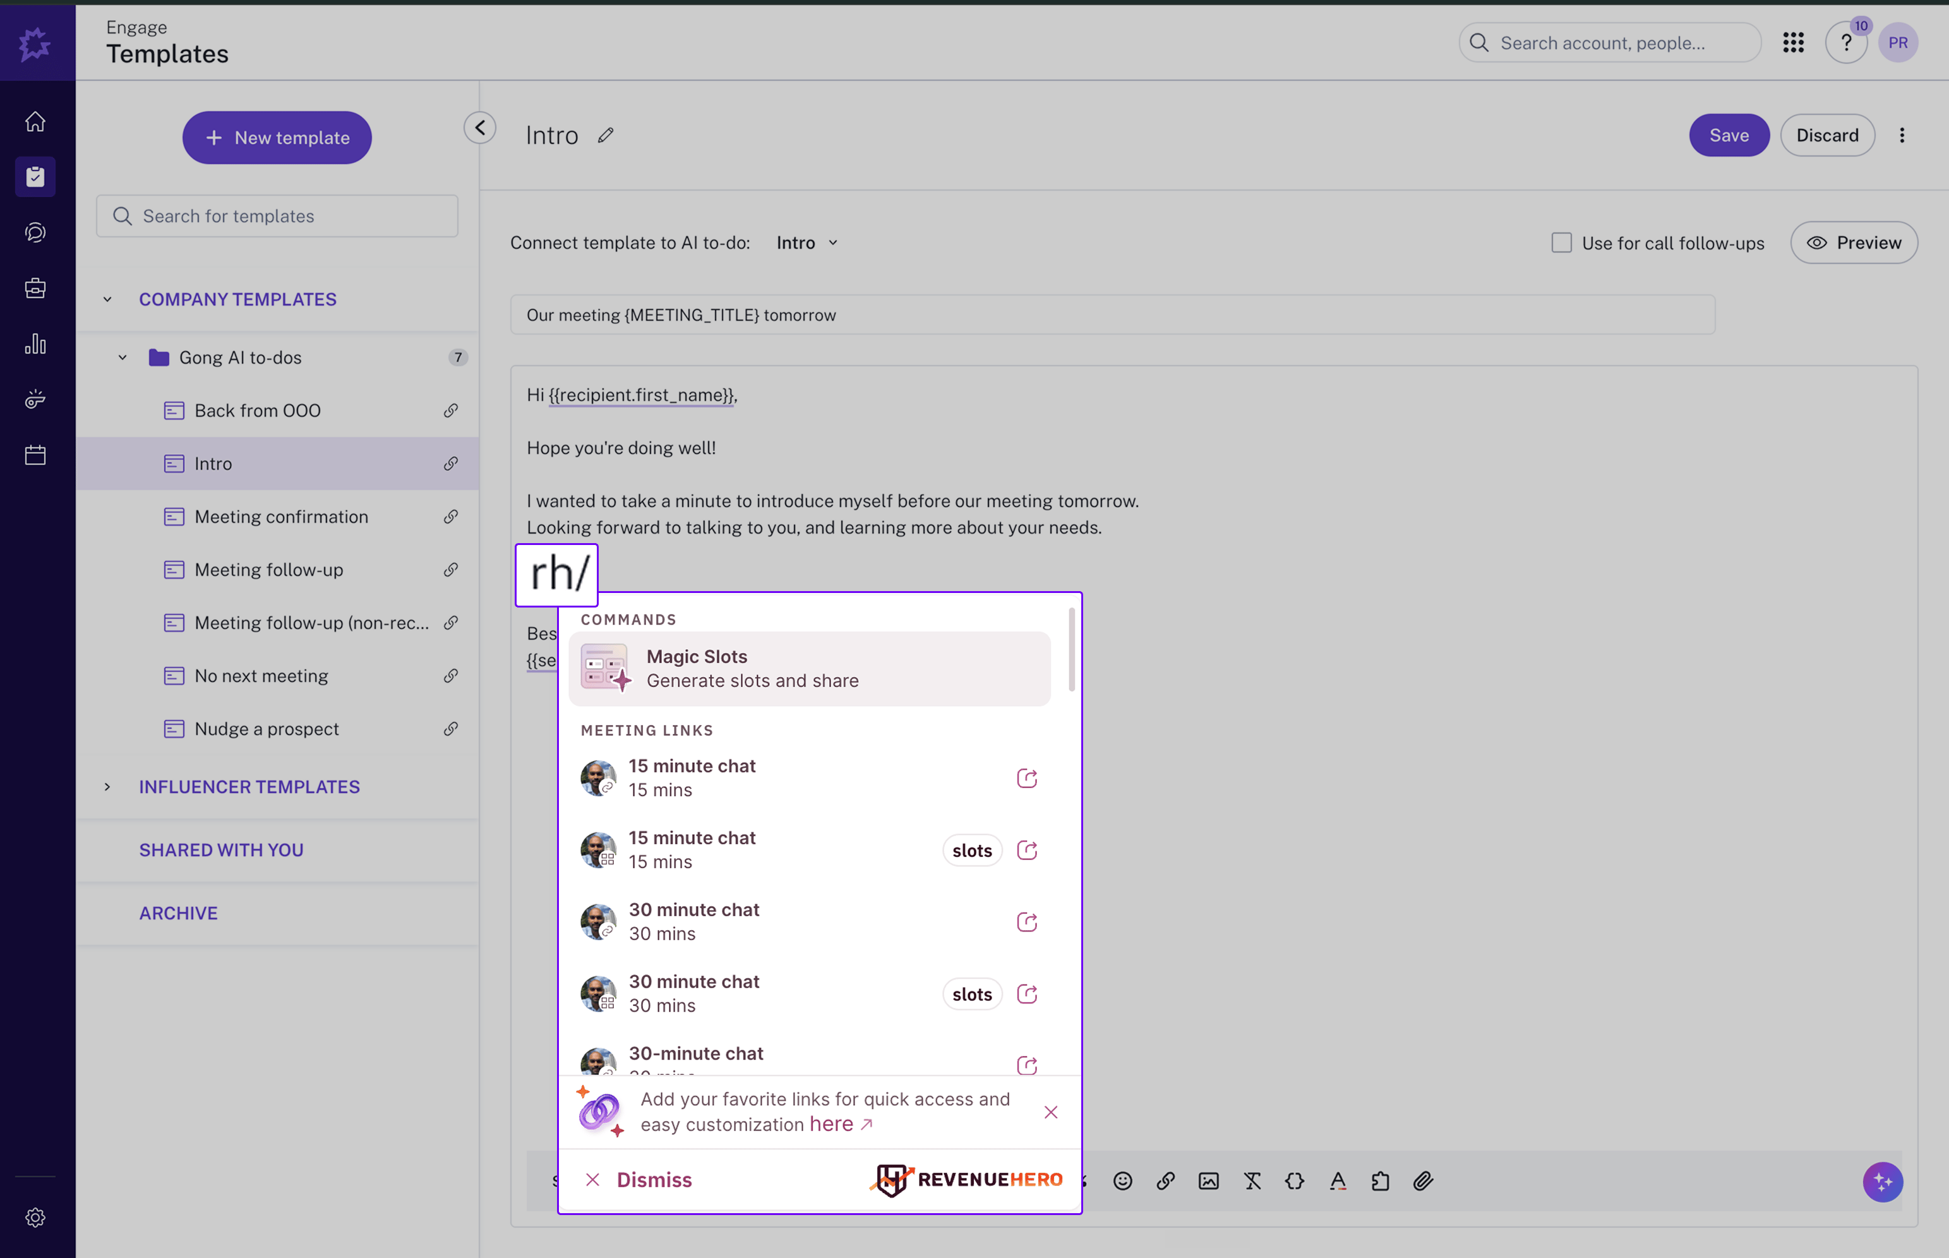
Task: Edit the Intro title with pencil icon
Action: tap(605, 135)
